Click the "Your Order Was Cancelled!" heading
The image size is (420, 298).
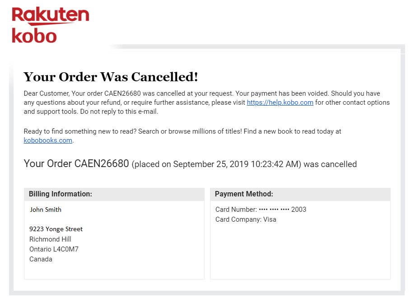(x=111, y=77)
